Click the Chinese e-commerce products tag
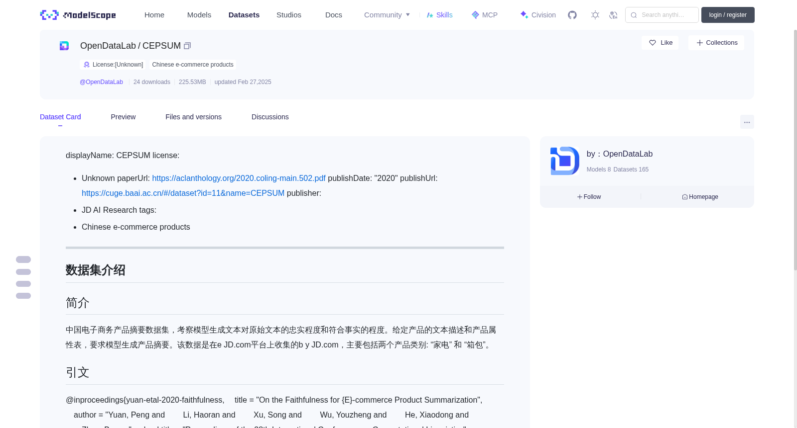The image size is (797, 428). (x=193, y=65)
